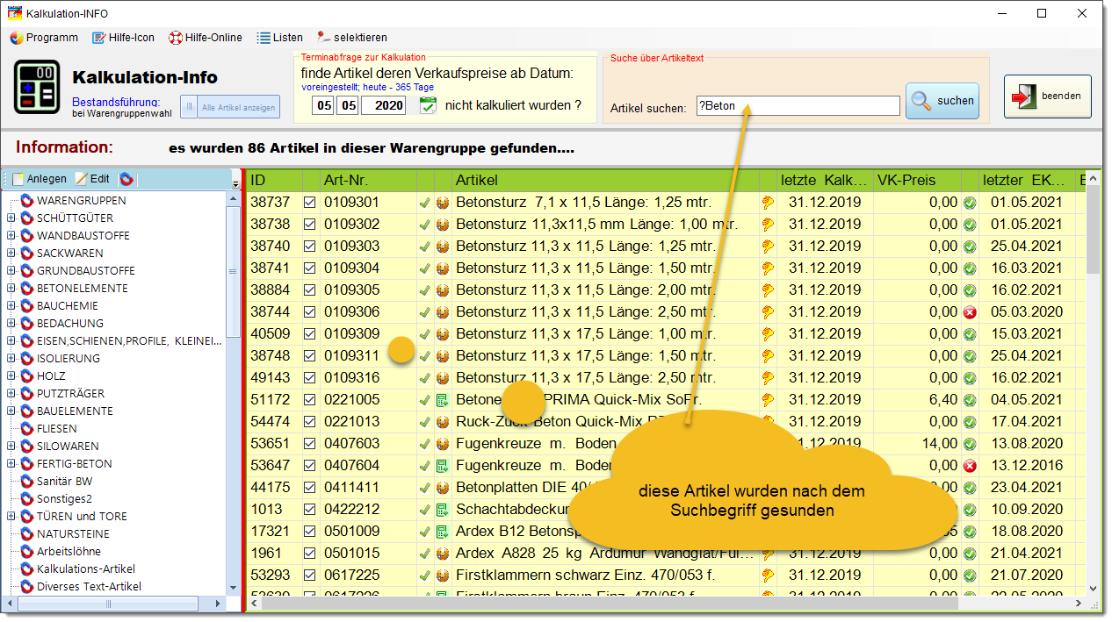Click the Sanitär BW group icon
This screenshot has height=622, width=1112.
pyautogui.click(x=26, y=482)
